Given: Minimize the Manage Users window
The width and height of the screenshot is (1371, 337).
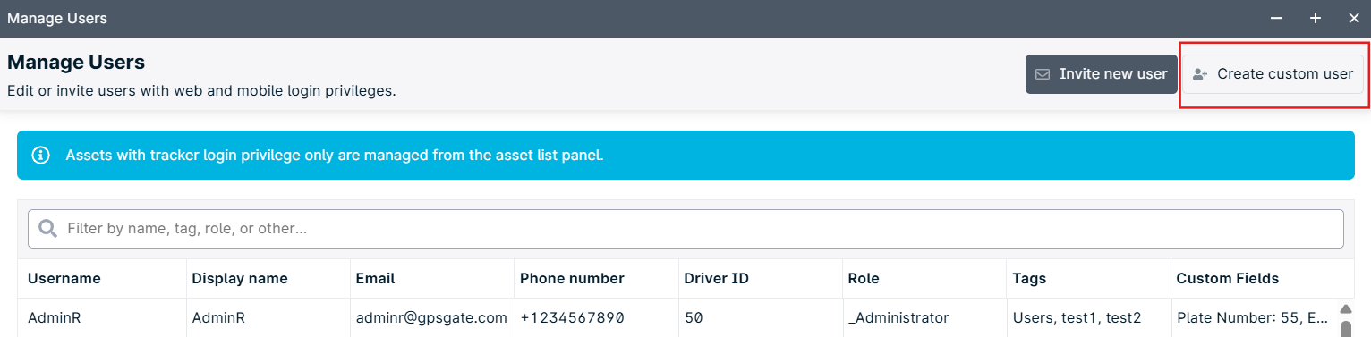Looking at the screenshot, I should (1276, 18).
